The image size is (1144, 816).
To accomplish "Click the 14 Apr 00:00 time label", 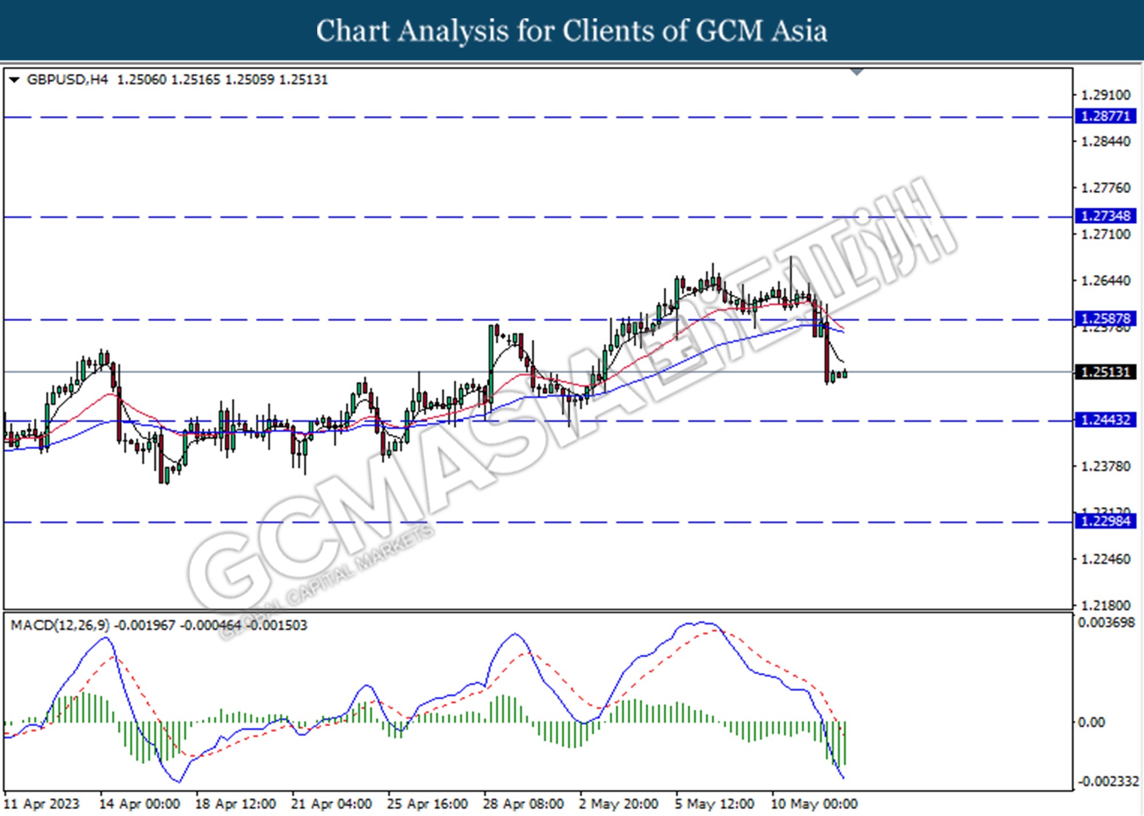I will [140, 804].
